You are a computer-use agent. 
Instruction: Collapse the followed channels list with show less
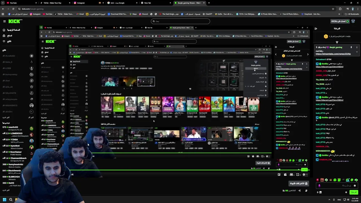click(x=31, y=117)
